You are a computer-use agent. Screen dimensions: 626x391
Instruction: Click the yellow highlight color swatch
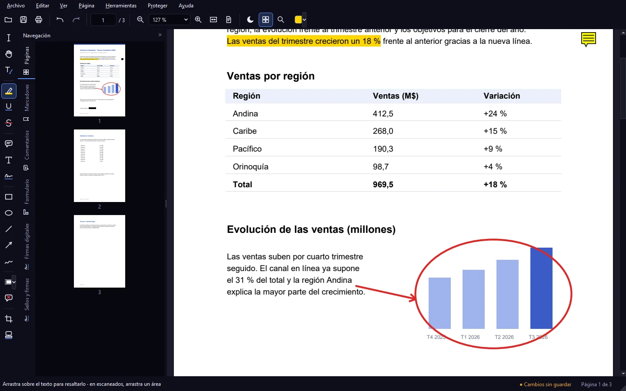coord(298,20)
